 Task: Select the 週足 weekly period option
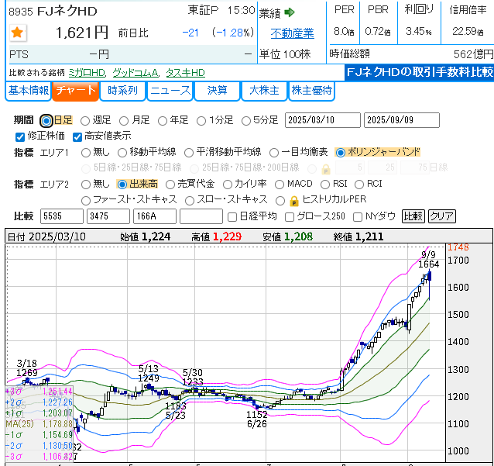86,120
